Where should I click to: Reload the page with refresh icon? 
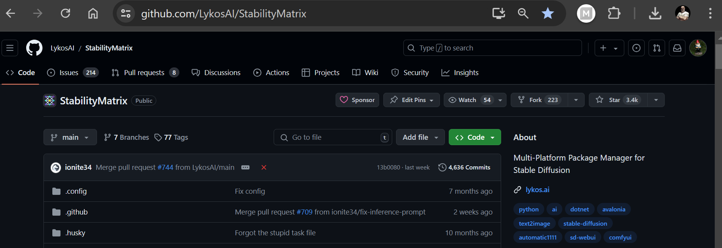[65, 13]
